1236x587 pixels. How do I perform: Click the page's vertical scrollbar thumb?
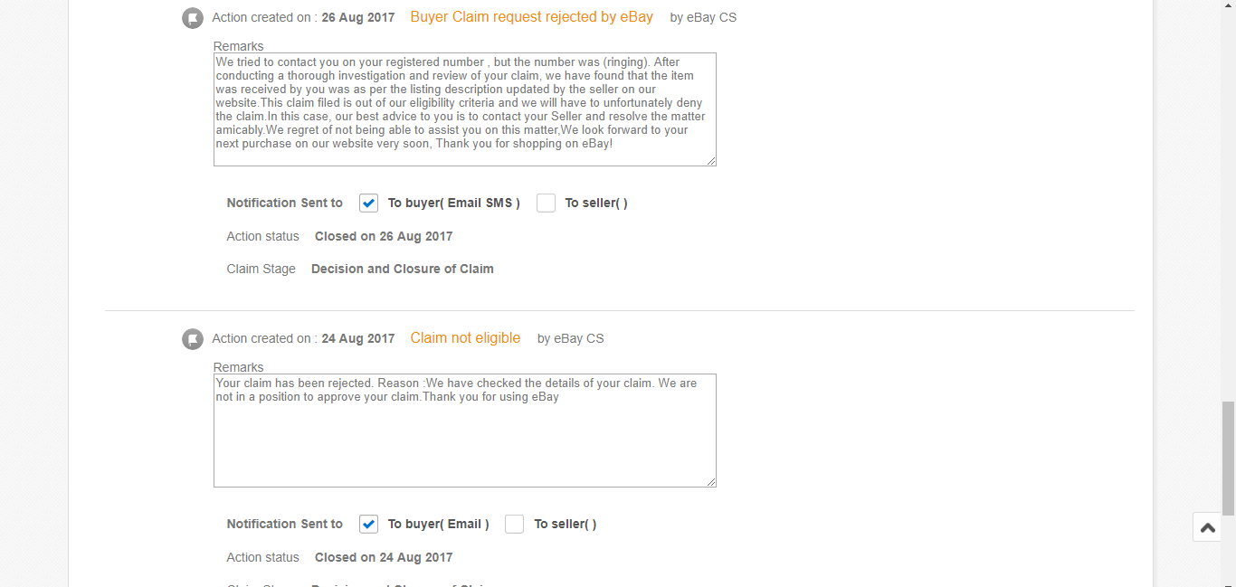[1228, 457]
